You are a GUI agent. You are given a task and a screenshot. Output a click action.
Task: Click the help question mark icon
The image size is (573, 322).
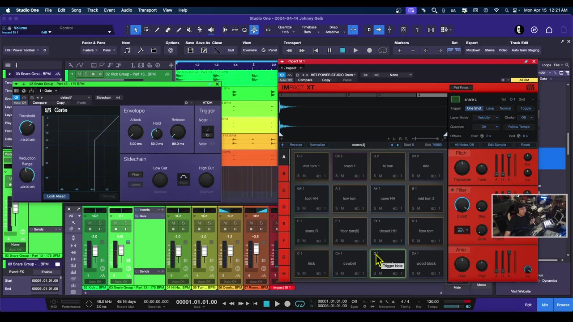pos(417,30)
